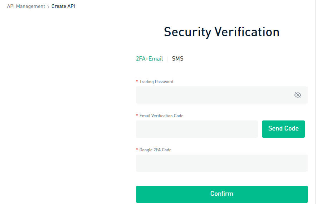Click the Google 2FA Code label
This screenshot has height=204, width=316.
(155, 150)
